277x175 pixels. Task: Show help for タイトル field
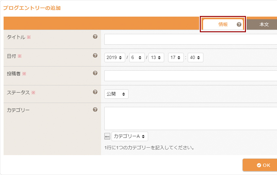coord(95,36)
